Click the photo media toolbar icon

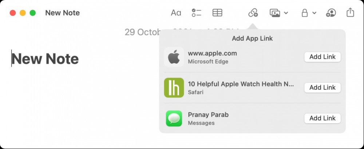click(275, 13)
